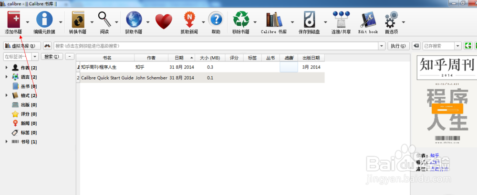This screenshot has height=195, width=477.
Task: Click the 知乎 author link in details
Action: pyautogui.click(x=435, y=156)
